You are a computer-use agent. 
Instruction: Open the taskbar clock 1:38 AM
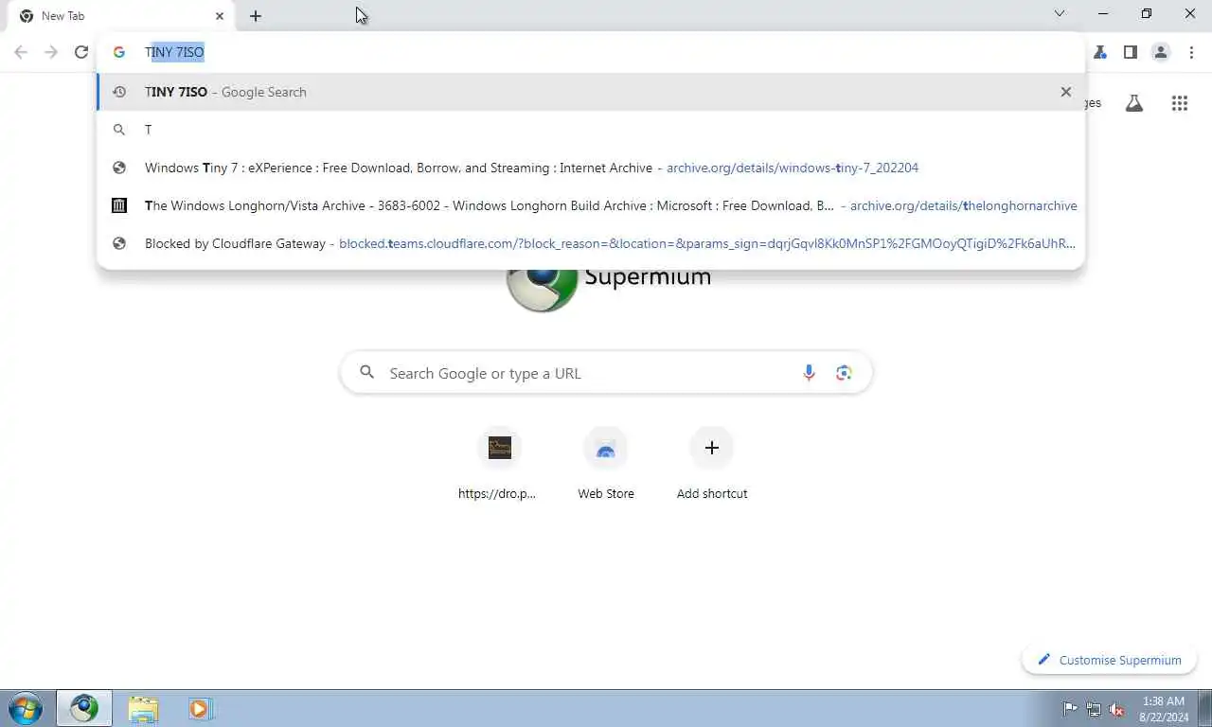pyautogui.click(x=1164, y=709)
